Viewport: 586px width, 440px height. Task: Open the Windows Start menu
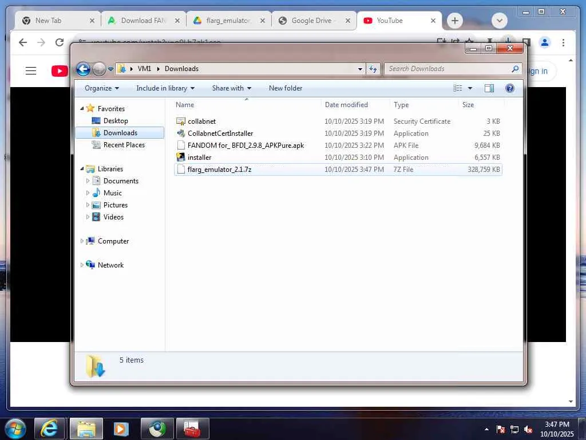click(x=15, y=429)
